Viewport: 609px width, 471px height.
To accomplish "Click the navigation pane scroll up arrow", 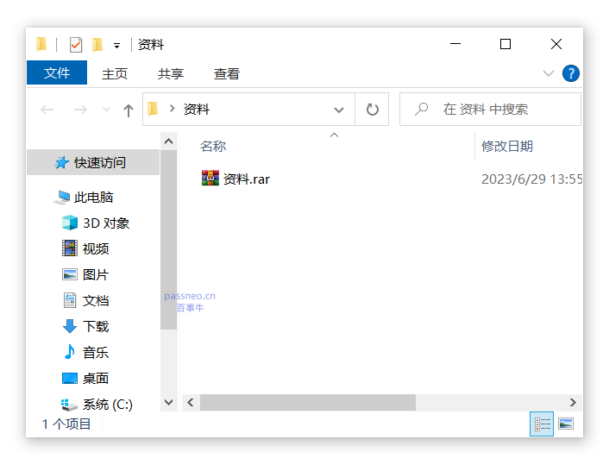I will click(168, 141).
